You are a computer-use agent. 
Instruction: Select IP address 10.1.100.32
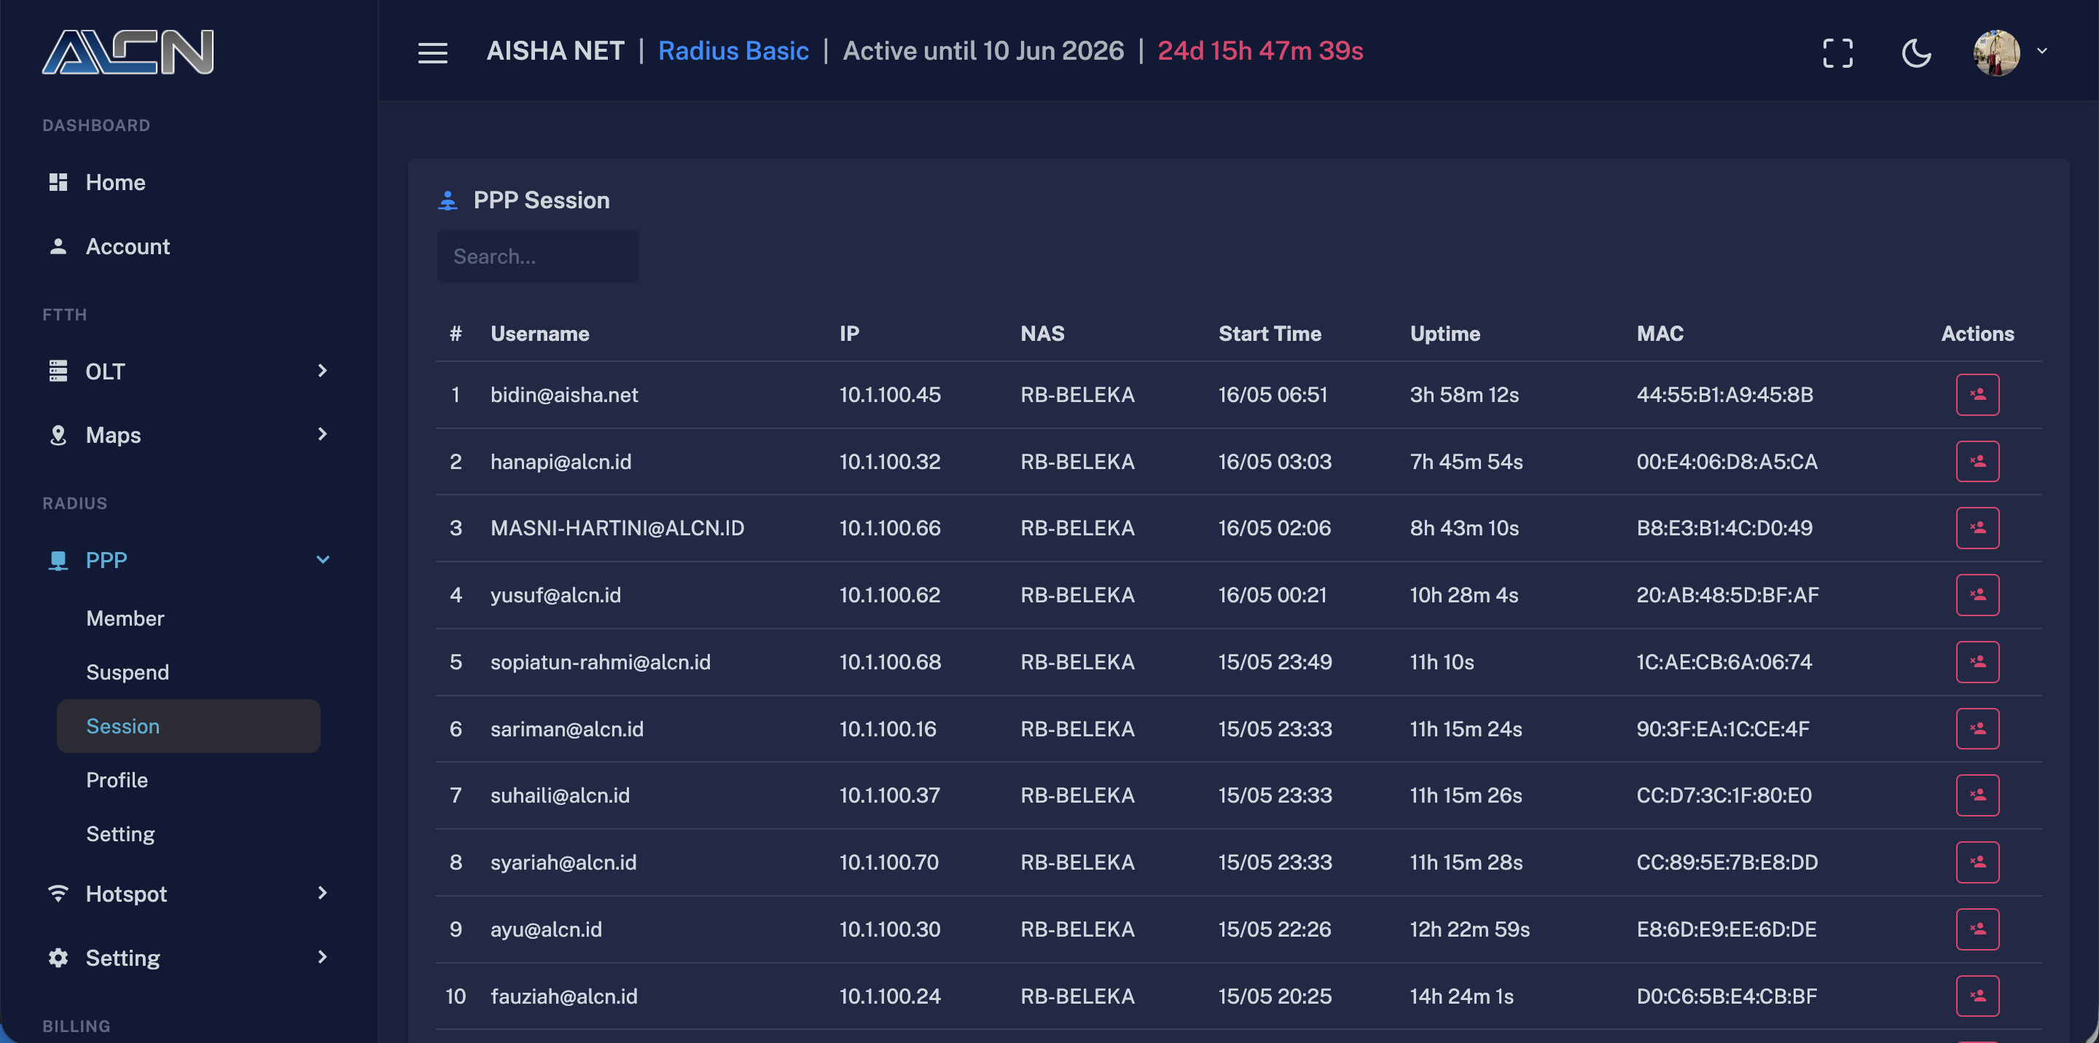(x=890, y=462)
